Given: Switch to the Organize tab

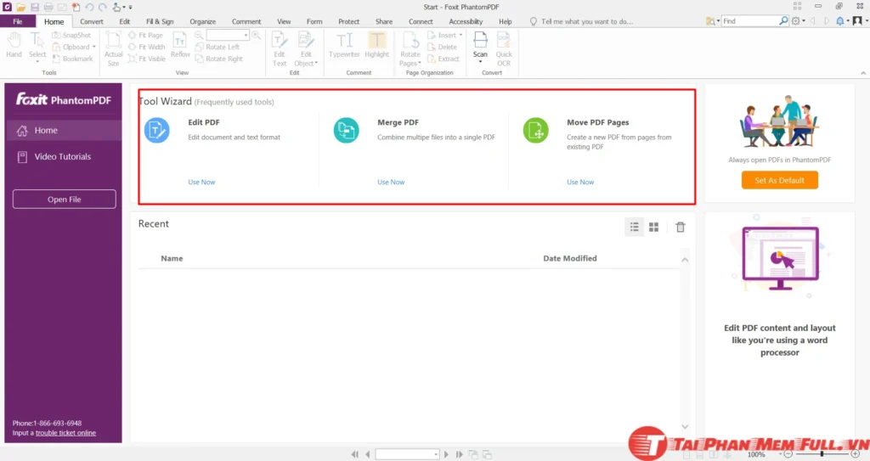Looking at the screenshot, I should [x=202, y=21].
